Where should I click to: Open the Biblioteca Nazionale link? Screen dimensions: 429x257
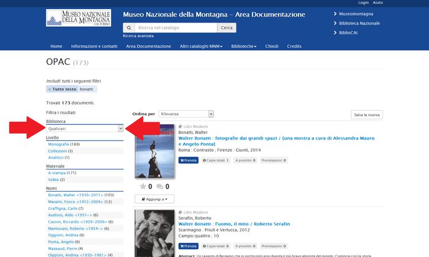tap(360, 23)
